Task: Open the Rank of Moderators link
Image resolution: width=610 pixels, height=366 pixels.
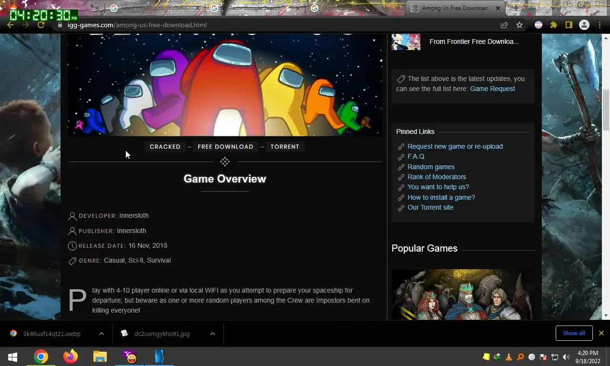Action: click(437, 177)
